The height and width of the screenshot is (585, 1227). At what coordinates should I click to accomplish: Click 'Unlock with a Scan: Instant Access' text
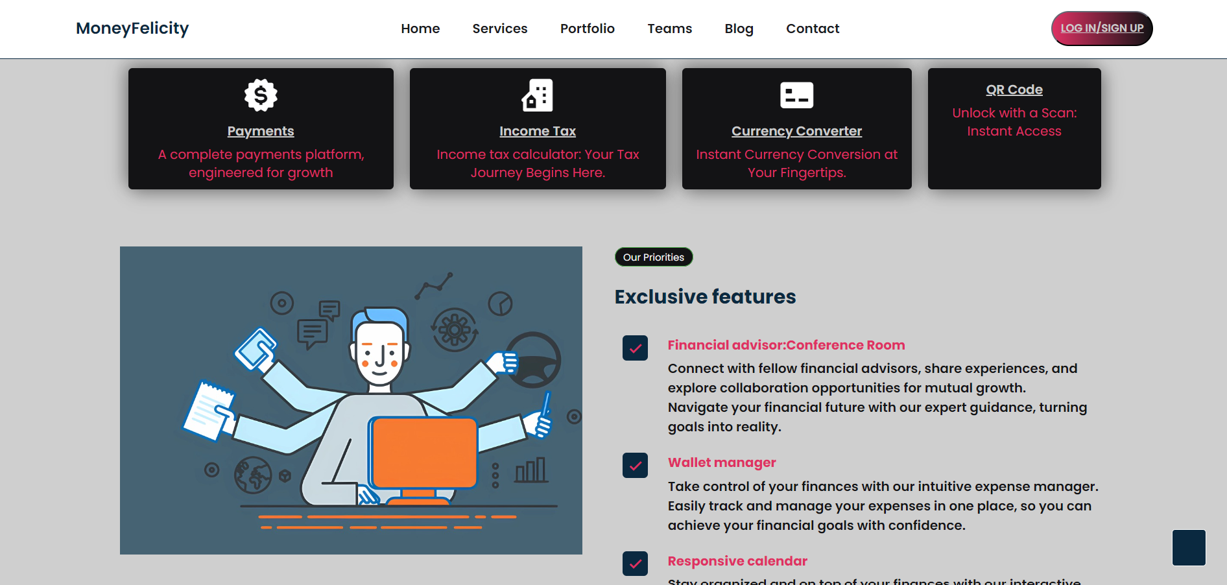click(x=1014, y=122)
